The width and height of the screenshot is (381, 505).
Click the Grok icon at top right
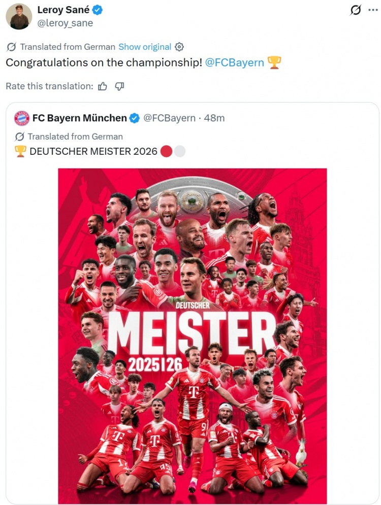(356, 10)
